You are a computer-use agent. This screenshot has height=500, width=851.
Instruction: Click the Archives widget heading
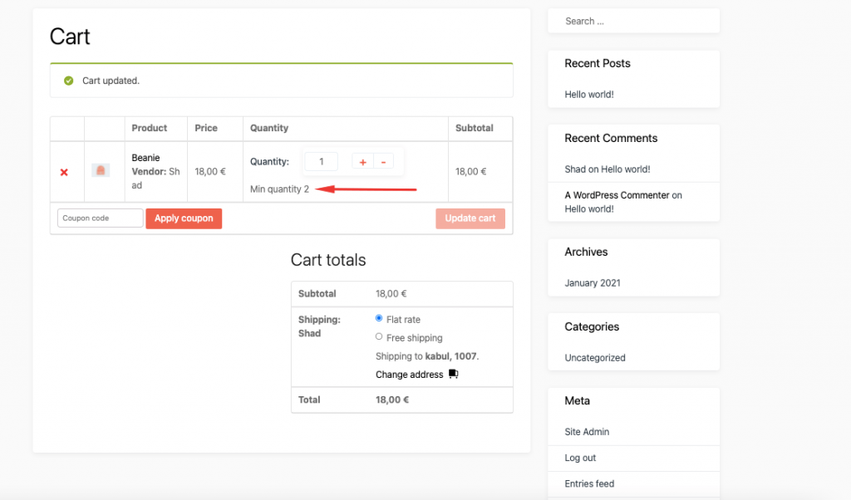(x=586, y=252)
